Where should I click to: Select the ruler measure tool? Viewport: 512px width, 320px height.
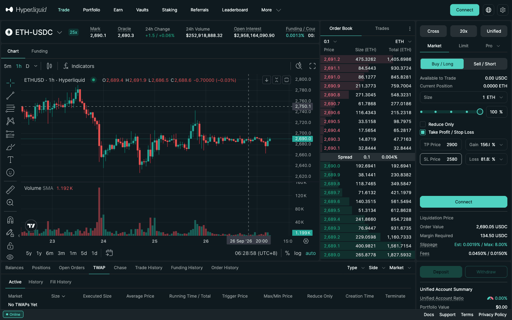tap(10, 190)
